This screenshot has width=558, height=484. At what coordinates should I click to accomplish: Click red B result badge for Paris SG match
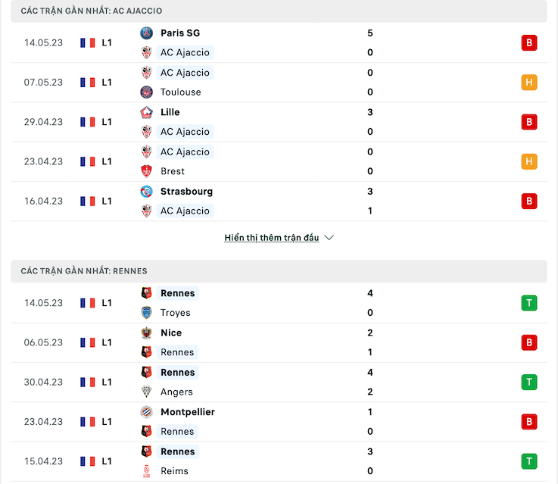tap(528, 42)
